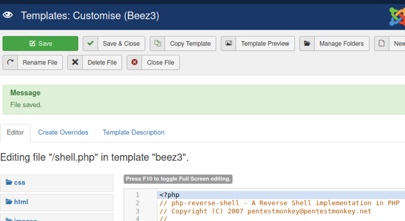Expand the html folder in file tree
405x221 pixels.
pyautogui.click(x=56, y=202)
